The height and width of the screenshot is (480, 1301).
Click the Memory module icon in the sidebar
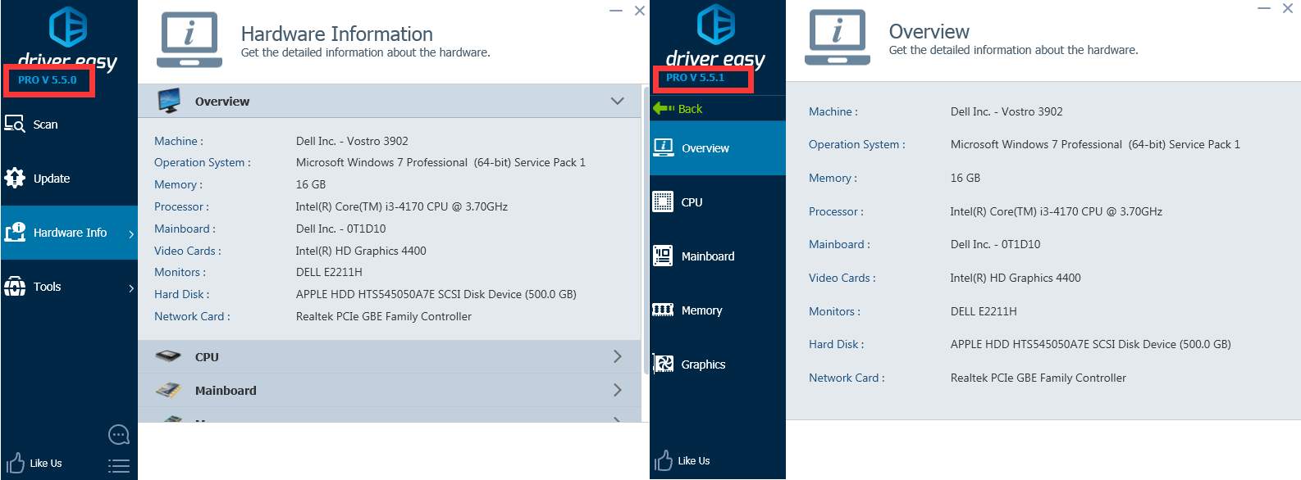pos(663,310)
